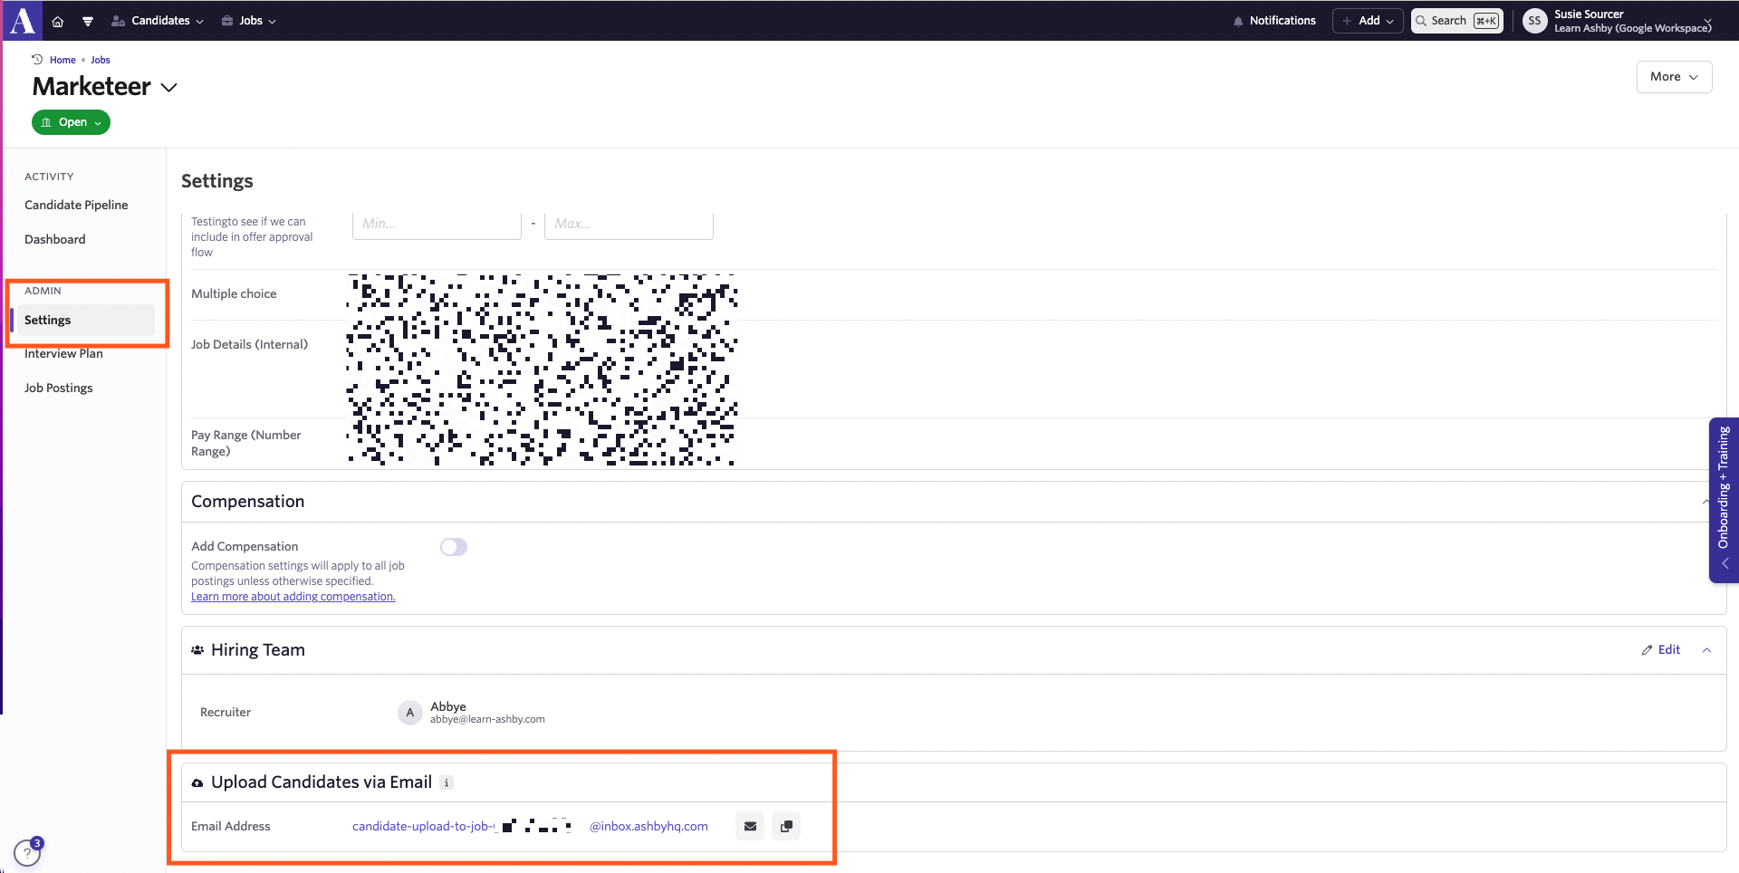Open the More dropdown
Image resolution: width=1739 pixels, height=873 pixels.
(1674, 77)
